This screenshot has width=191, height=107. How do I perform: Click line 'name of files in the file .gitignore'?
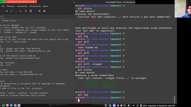click(x=21, y=89)
